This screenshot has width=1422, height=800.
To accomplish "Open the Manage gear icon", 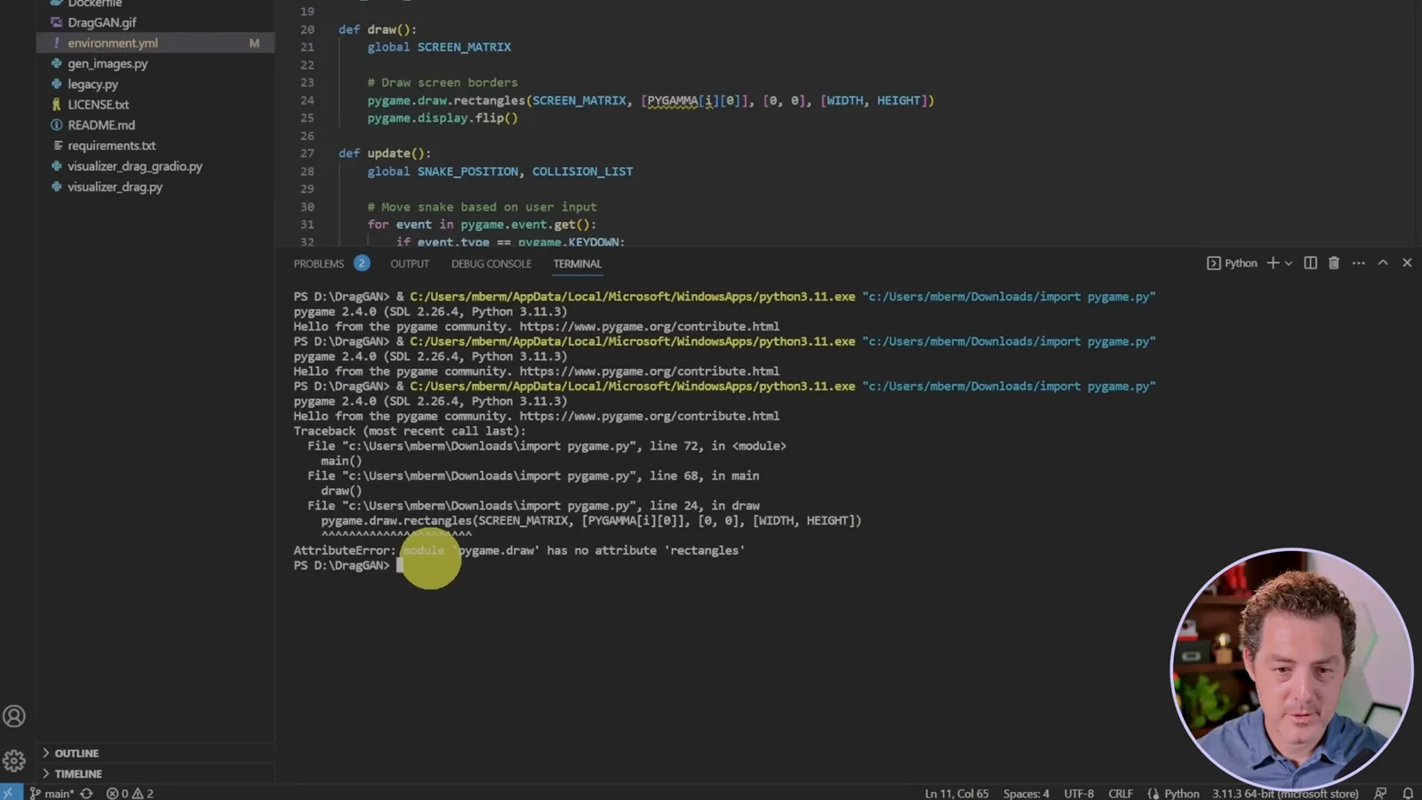I will click(x=14, y=761).
